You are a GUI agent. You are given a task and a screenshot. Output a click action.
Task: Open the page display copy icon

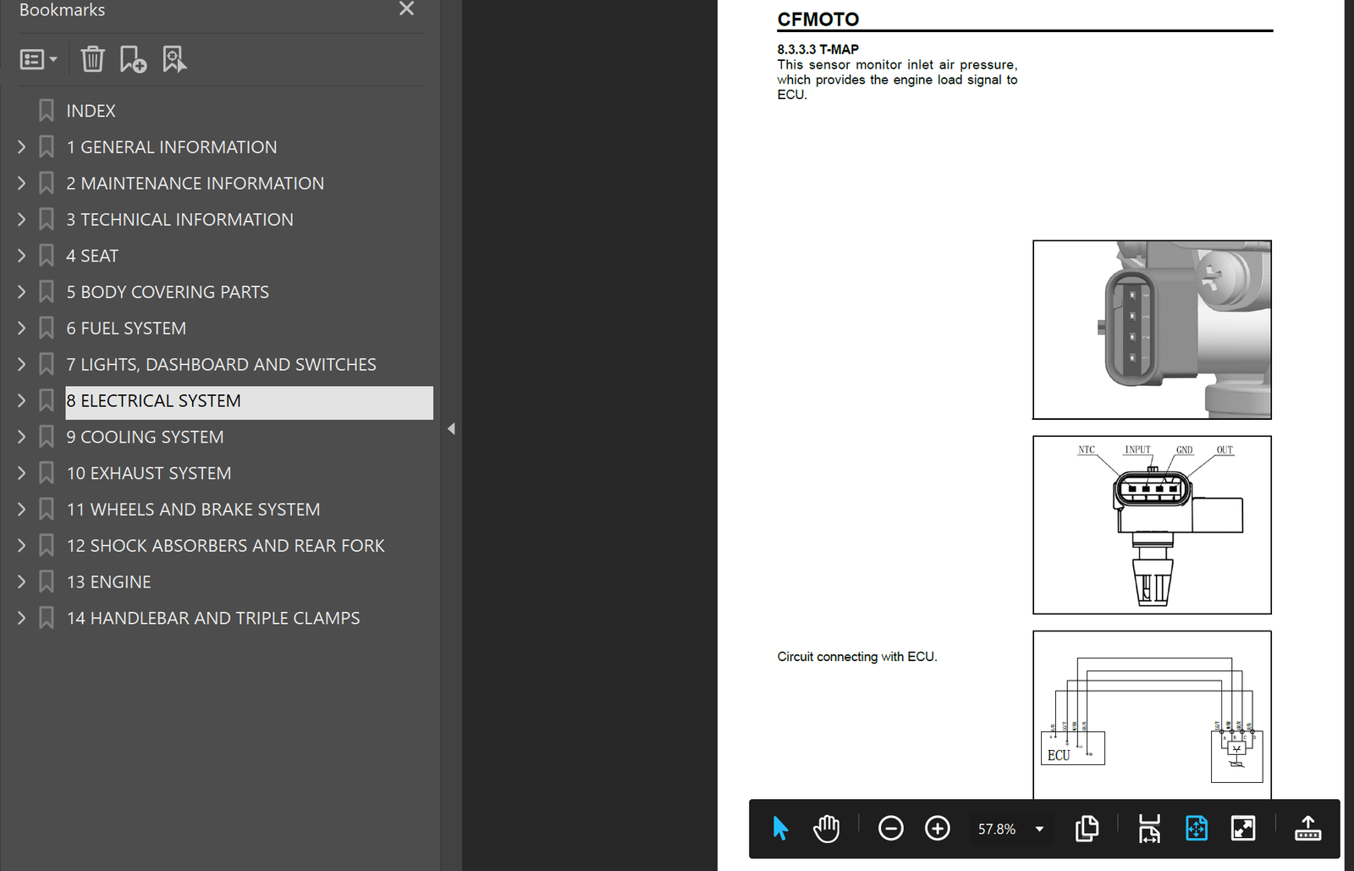point(1087,829)
